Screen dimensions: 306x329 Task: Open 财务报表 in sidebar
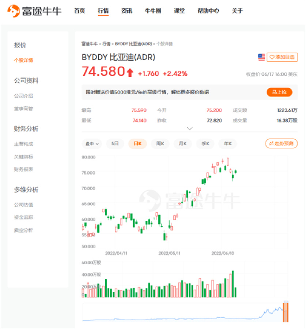23,169
